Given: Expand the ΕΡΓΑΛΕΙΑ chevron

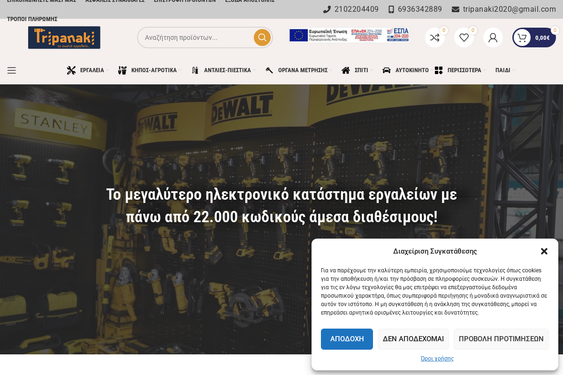Looking at the screenshot, I should click(x=107, y=70).
